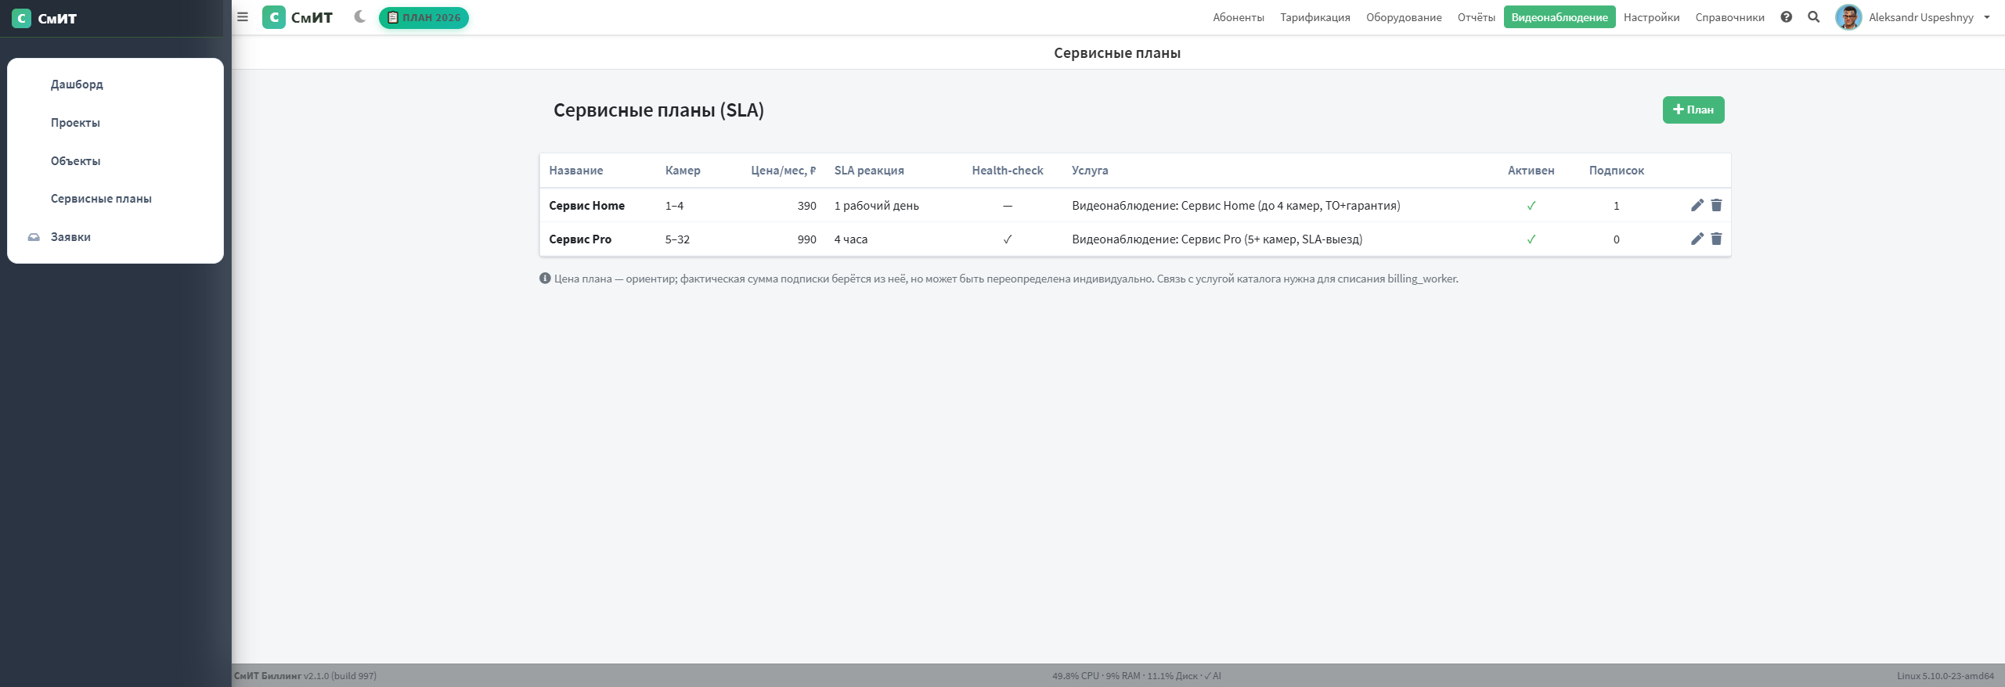Click the Сервисные планы (SLA) heading
This screenshot has width=2005, height=687.
click(x=658, y=110)
